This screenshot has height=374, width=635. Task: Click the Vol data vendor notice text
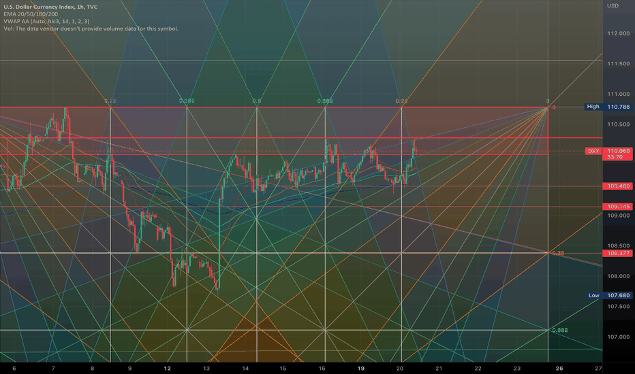pos(91,29)
